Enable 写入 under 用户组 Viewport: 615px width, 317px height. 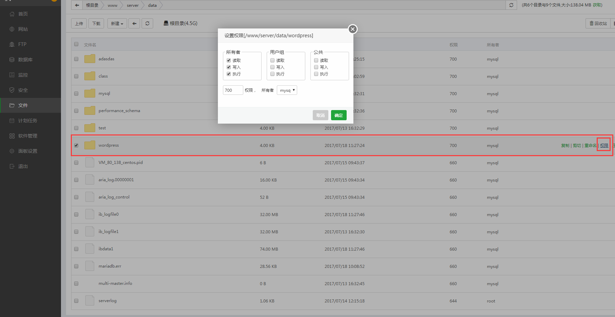(x=272, y=67)
